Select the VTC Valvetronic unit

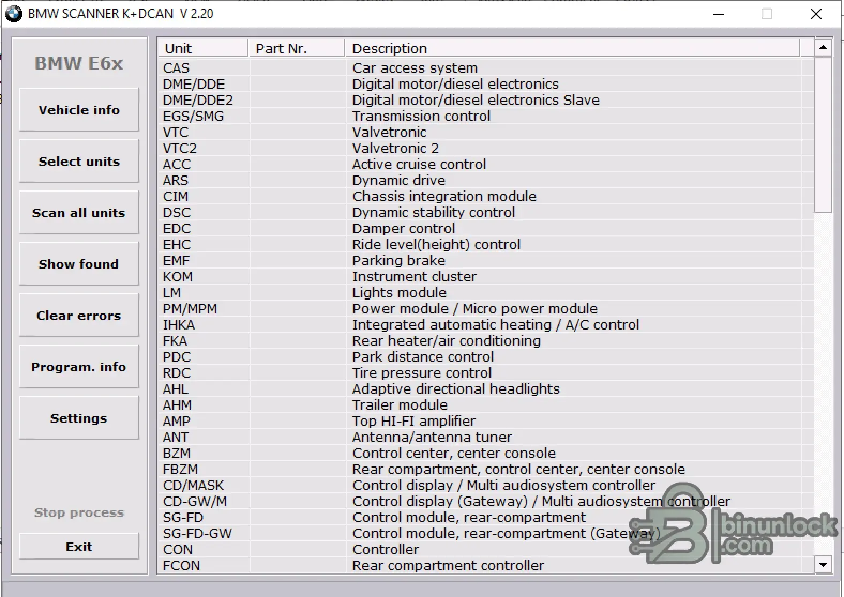coord(486,132)
